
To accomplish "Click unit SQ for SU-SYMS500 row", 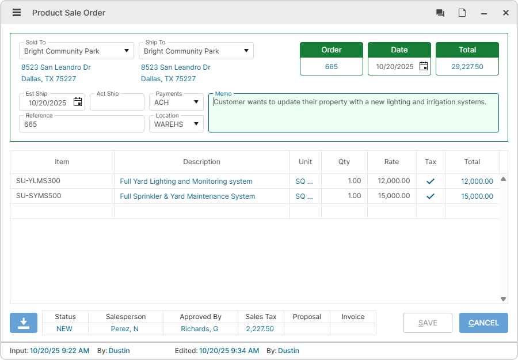I will 304,196.
